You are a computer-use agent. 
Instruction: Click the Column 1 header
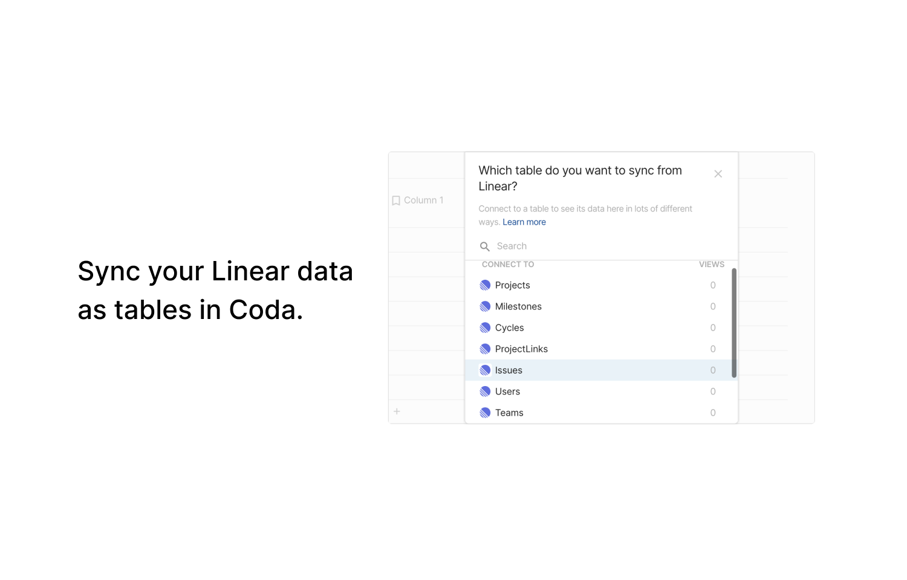point(418,201)
